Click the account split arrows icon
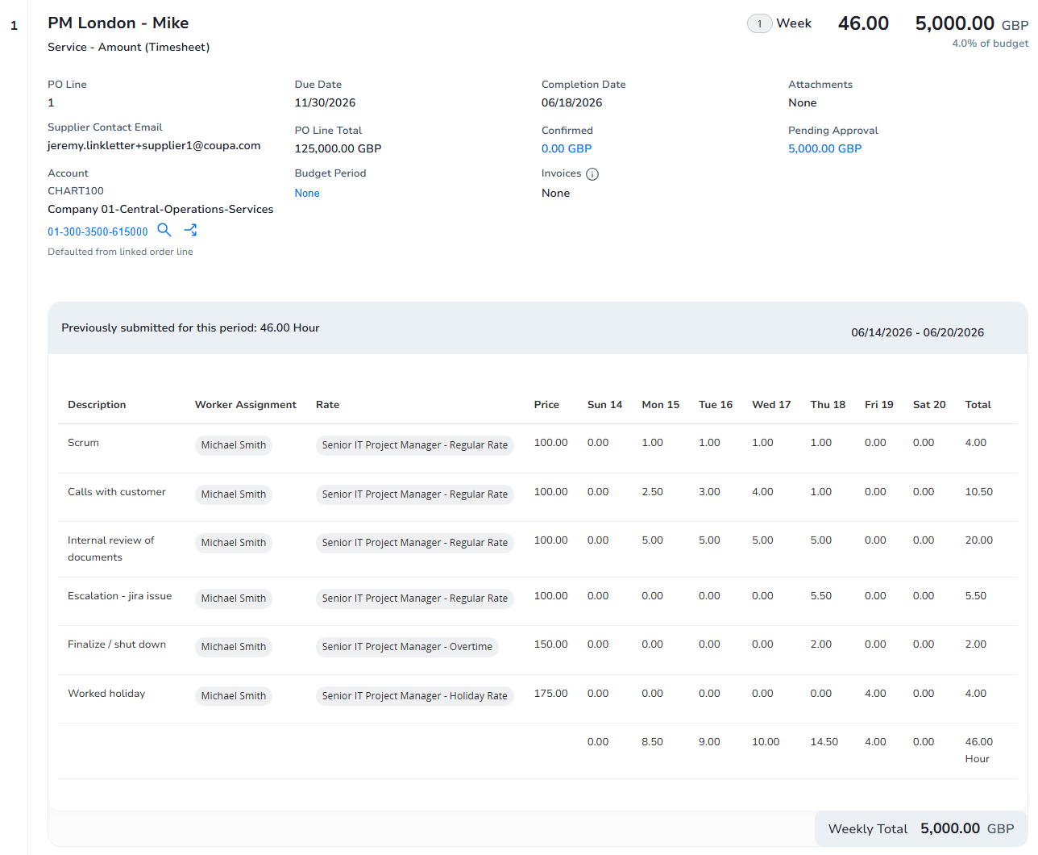 click(191, 230)
